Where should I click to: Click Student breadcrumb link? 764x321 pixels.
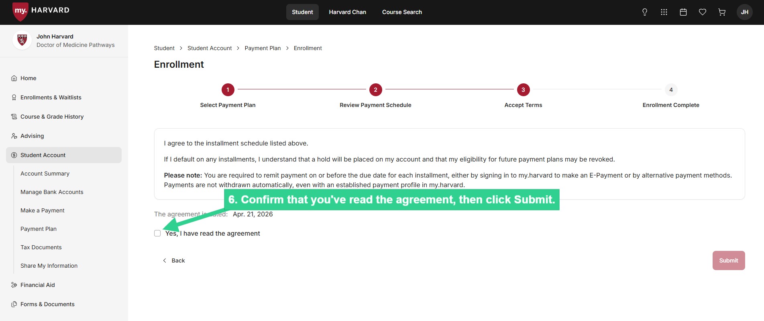tap(164, 48)
